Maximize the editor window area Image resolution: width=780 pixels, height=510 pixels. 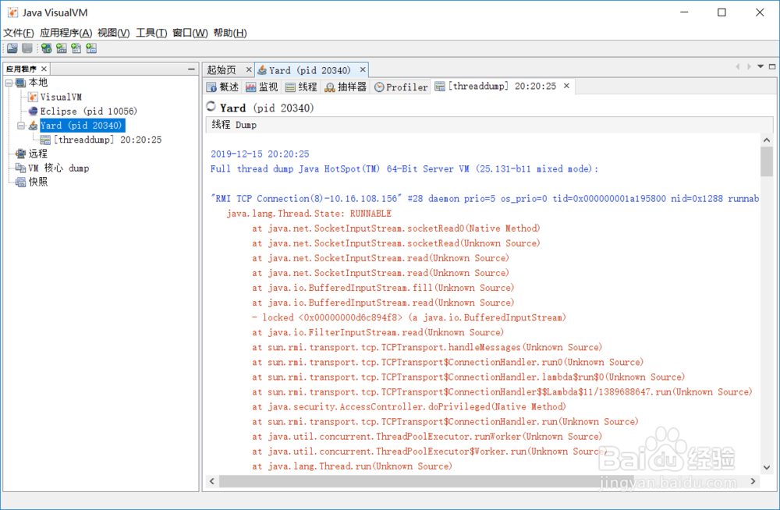pos(772,66)
